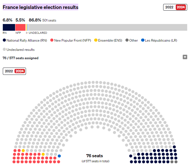Click the yellow ENS seat in top red row
The width and height of the screenshot is (190, 167).
click(x=23, y=151)
